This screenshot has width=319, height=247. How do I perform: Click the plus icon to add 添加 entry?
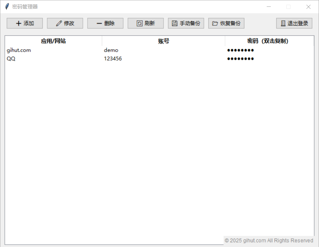tap(19, 23)
